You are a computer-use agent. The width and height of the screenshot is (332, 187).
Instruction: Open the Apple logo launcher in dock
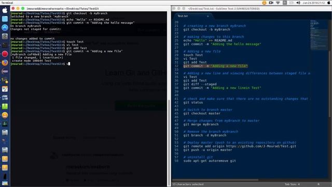(x=5, y=10)
